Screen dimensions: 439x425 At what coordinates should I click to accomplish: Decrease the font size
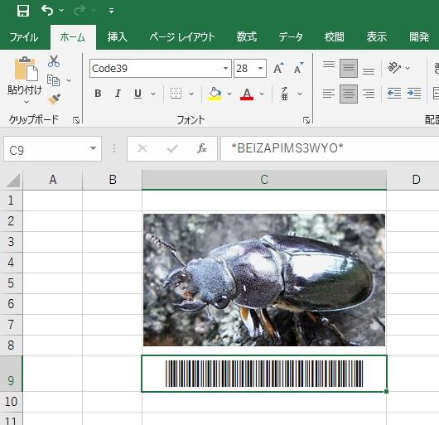(299, 68)
